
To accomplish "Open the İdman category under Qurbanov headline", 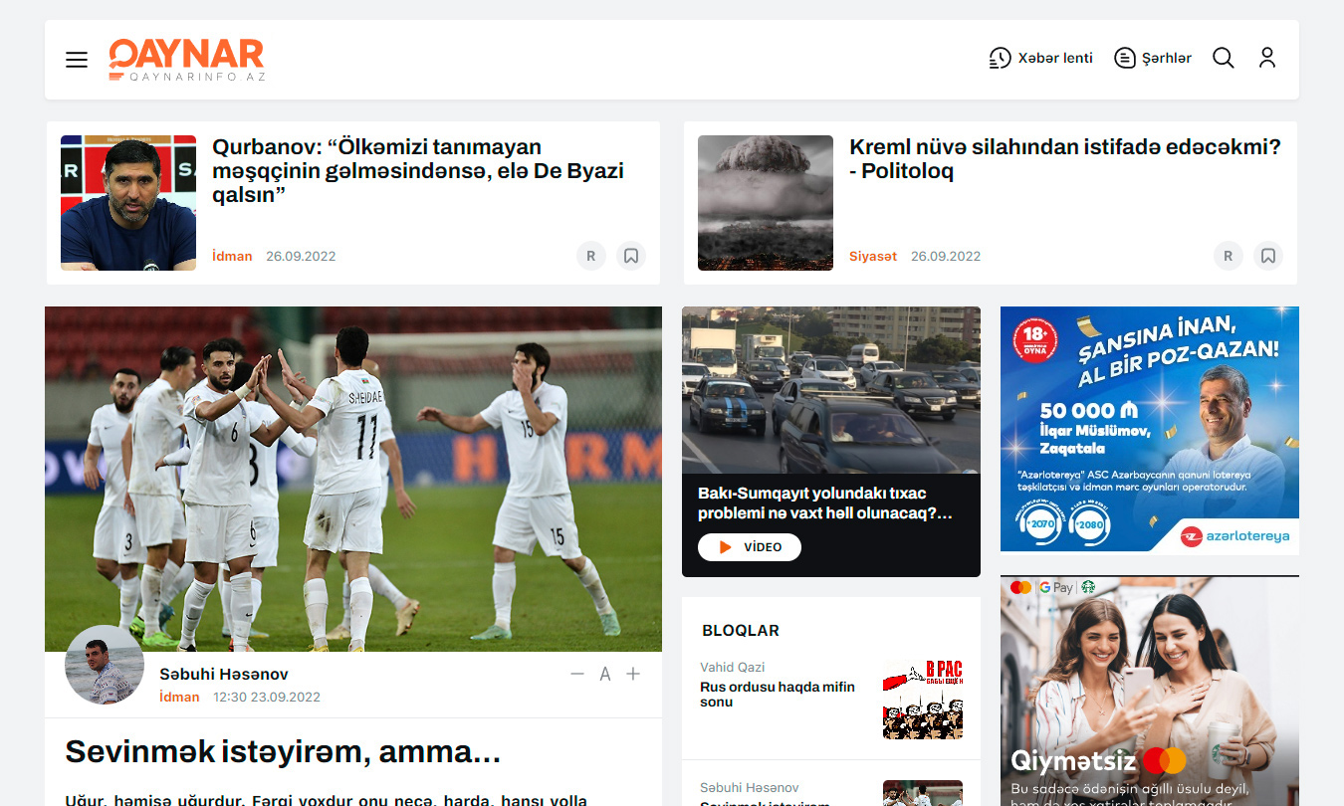I will click(x=232, y=256).
